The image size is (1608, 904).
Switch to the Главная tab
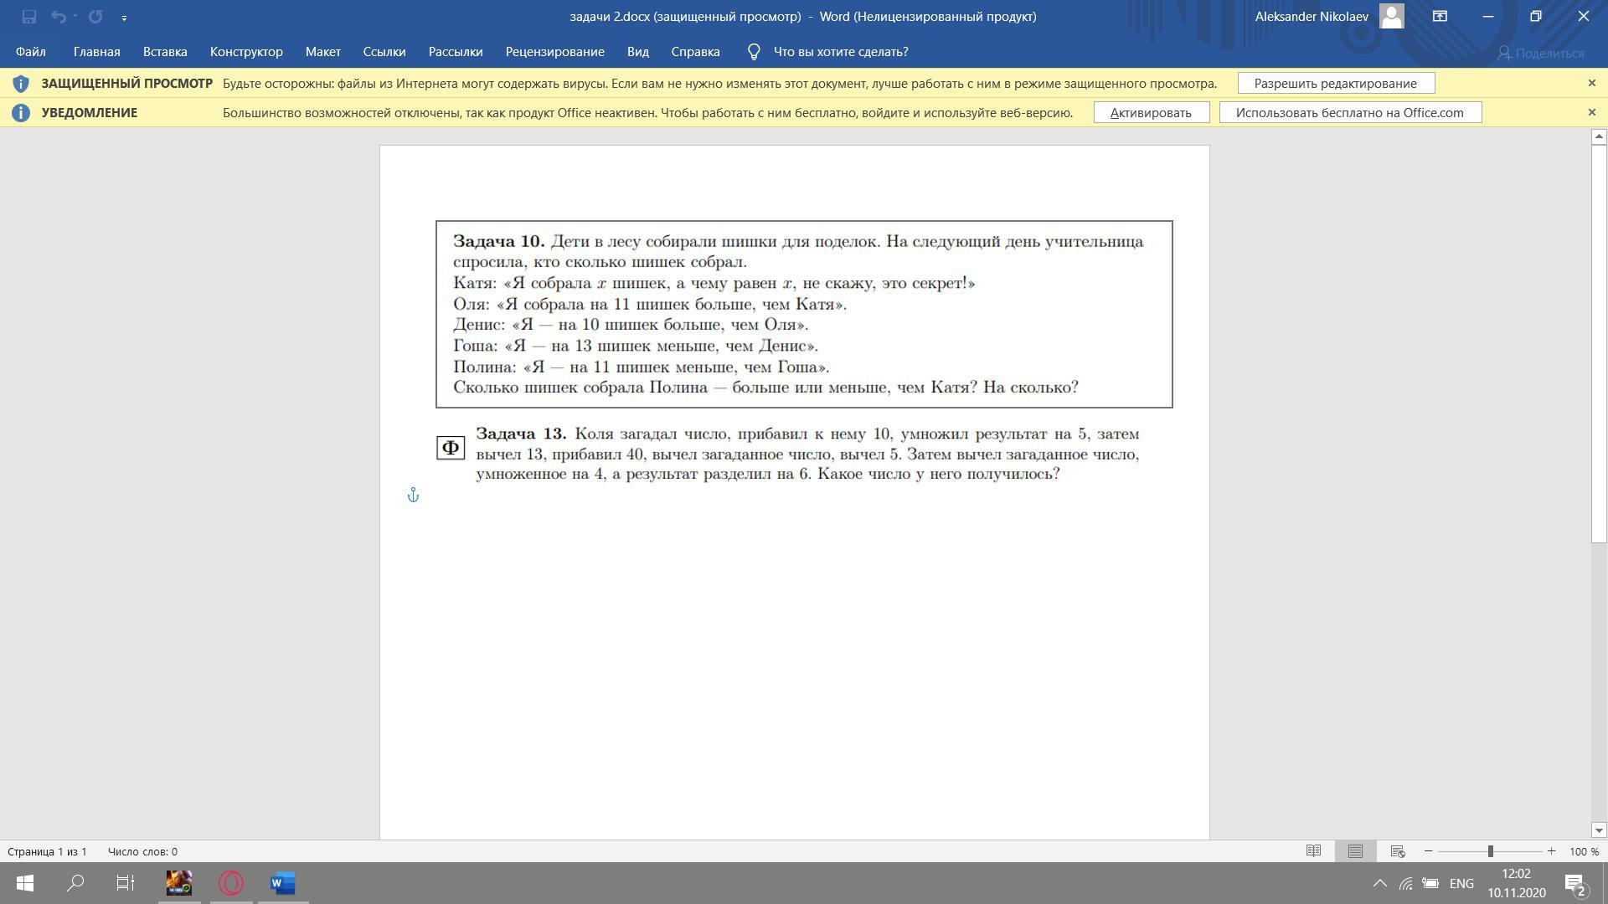pos(96,52)
